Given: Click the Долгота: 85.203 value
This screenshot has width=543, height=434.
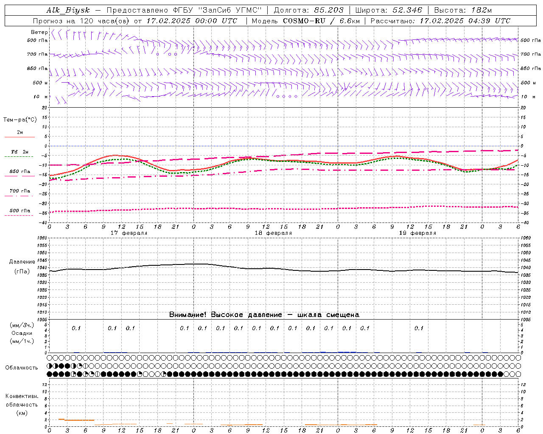Looking at the screenshot, I should (x=308, y=11).
